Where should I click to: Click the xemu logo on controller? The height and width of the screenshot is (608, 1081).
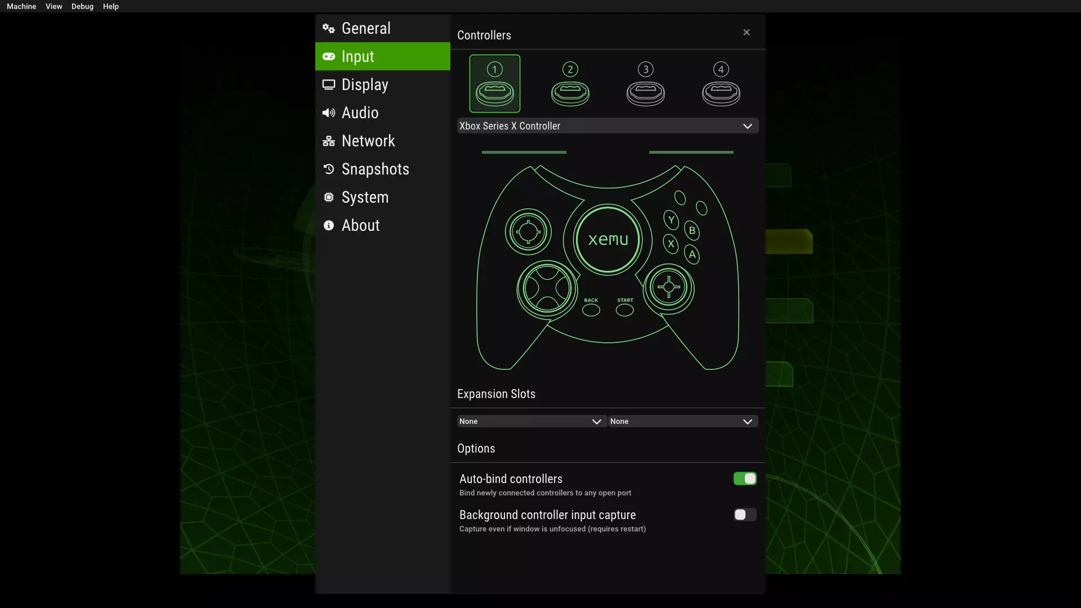[607, 240]
